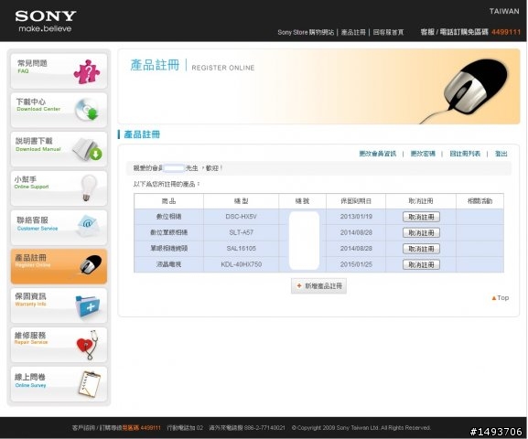Open the 常見問題 FAQ menu item
Screen dimensions: 528x439
pos(59,71)
